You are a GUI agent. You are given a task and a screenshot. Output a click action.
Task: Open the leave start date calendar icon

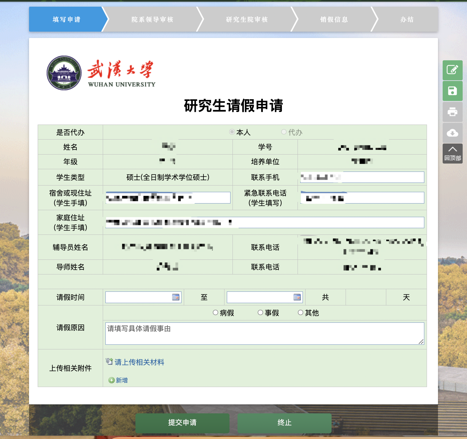176,297
